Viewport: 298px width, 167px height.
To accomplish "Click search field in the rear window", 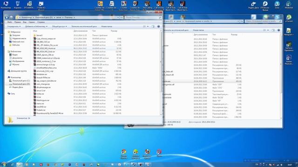I will (263, 21).
